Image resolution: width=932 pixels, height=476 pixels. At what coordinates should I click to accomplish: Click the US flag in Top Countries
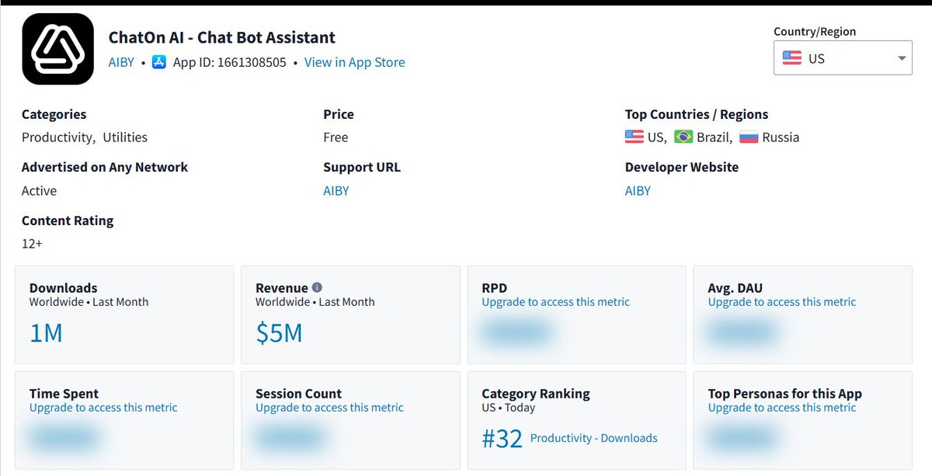click(x=634, y=137)
